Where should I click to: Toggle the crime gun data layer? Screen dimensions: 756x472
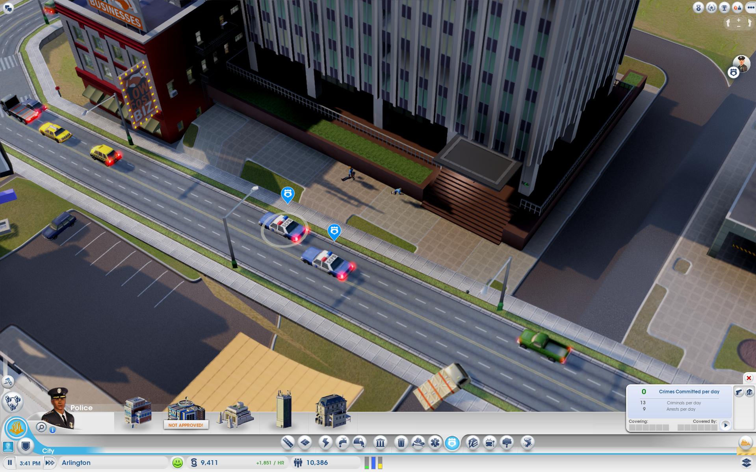[739, 392]
